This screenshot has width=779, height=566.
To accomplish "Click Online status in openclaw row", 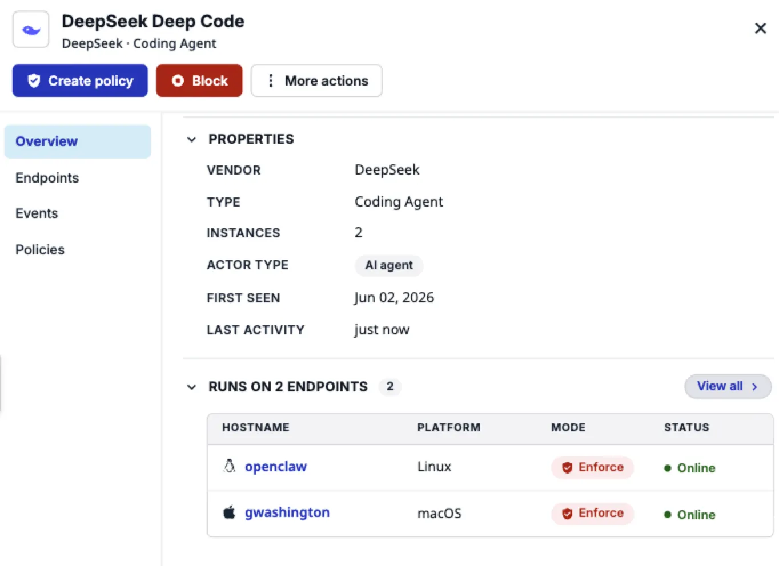I will (x=690, y=468).
